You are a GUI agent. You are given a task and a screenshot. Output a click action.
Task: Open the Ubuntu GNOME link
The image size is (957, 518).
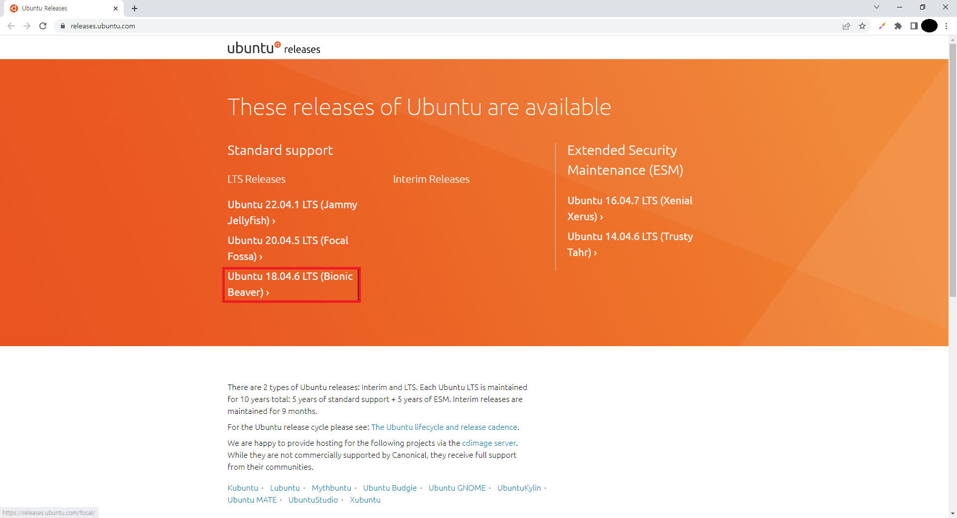457,488
